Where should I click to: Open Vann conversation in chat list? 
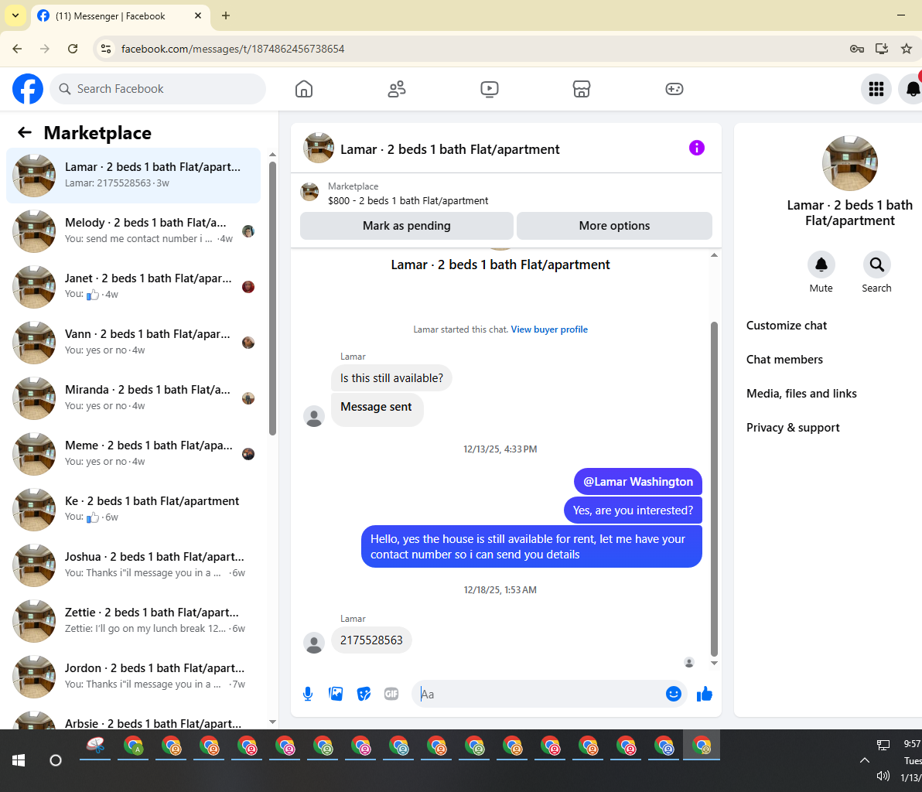click(134, 342)
